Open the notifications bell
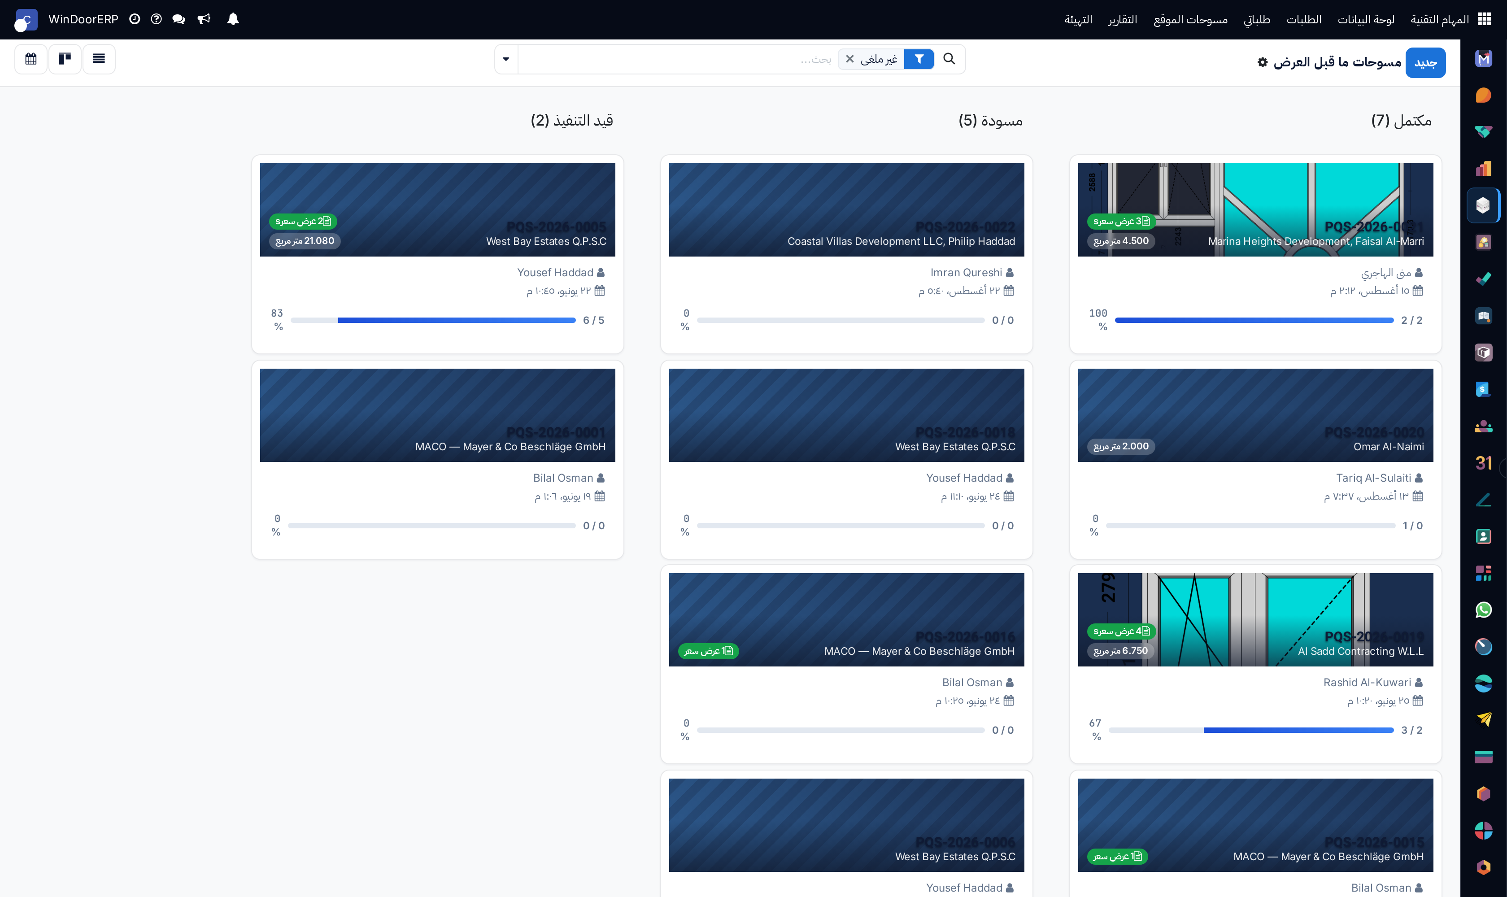Viewport: 1507px width, 897px height. pos(233,19)
